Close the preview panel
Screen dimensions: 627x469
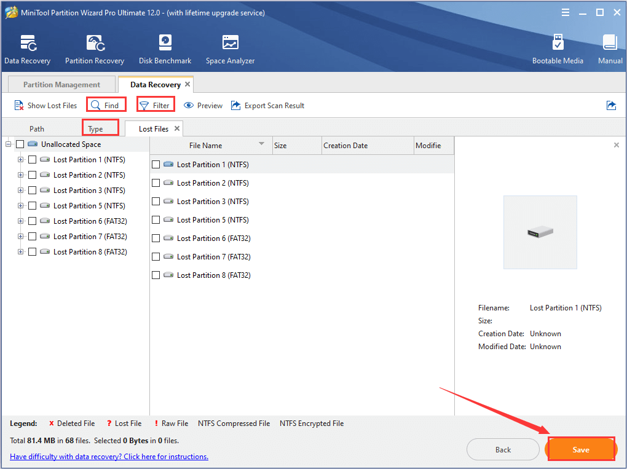617,145
